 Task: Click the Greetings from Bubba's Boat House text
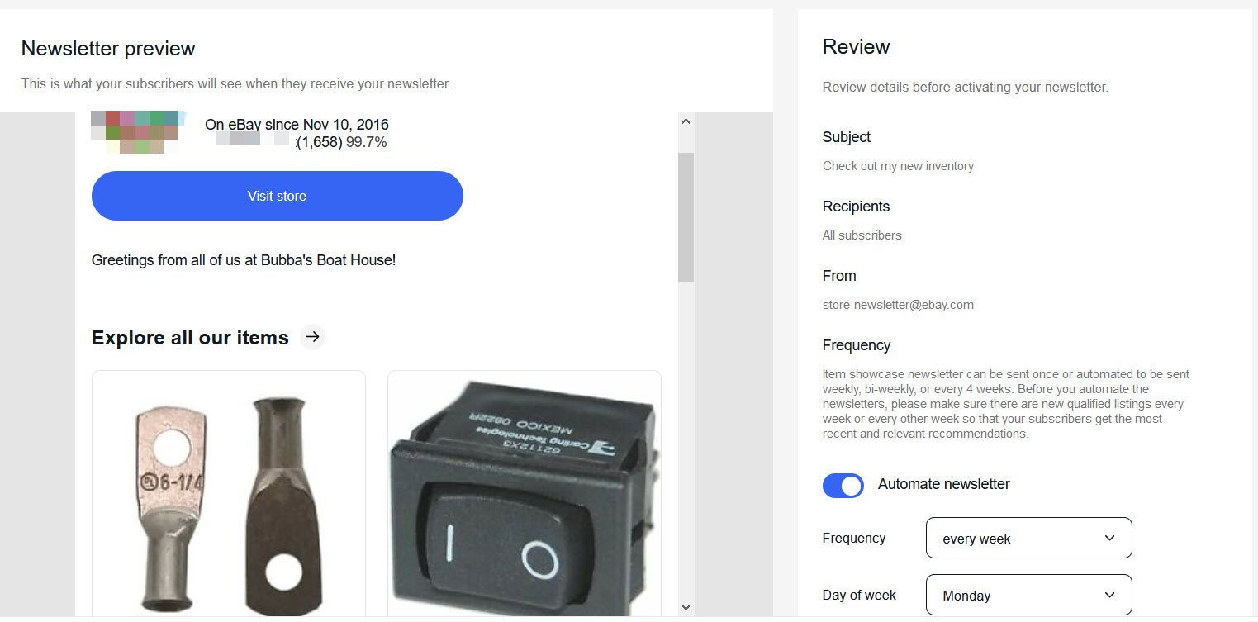coord(244,260)
